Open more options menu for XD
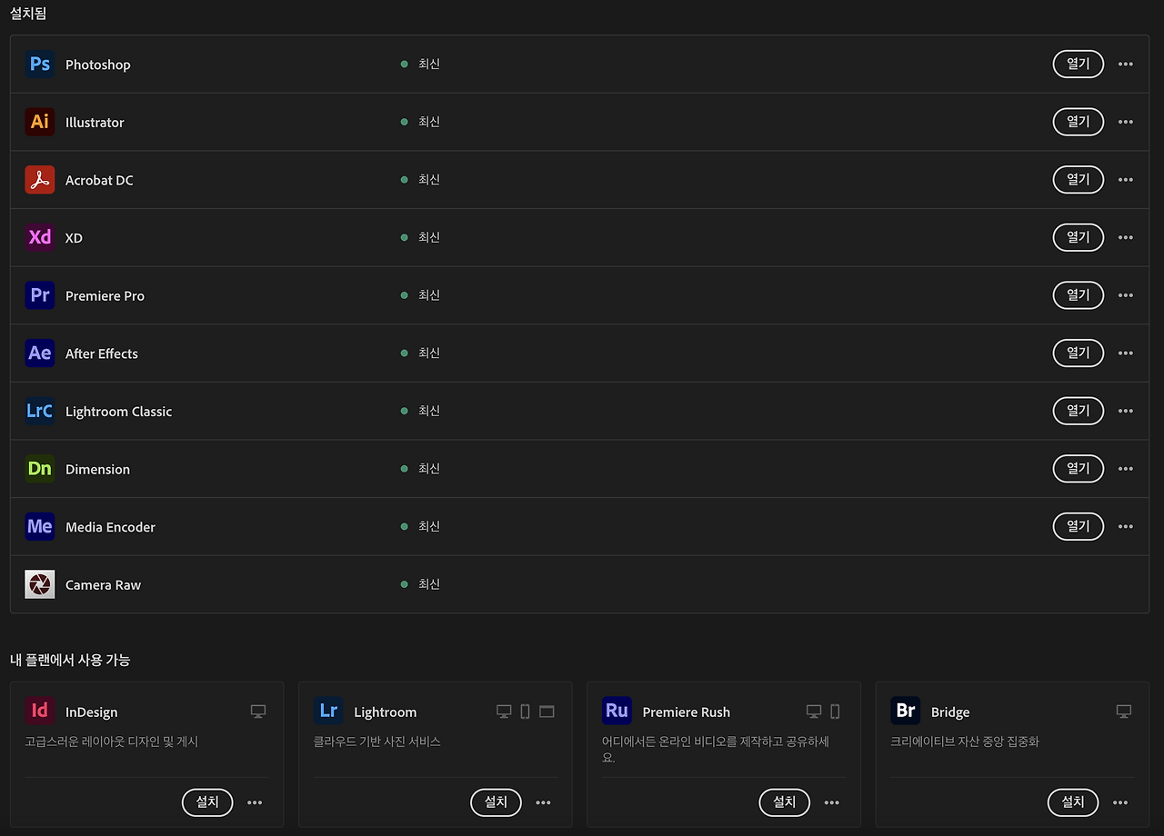Image resolution: width=1164 pixels, height=836 pixels. (x=1126, y=238)
